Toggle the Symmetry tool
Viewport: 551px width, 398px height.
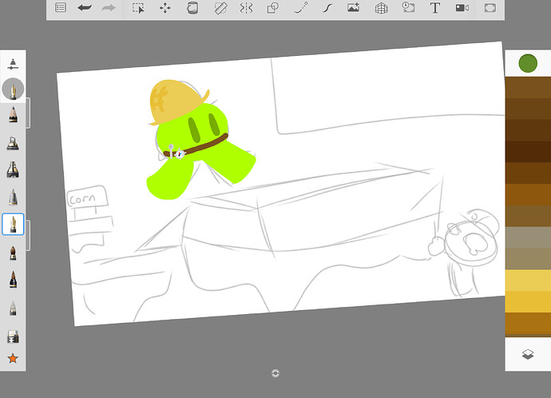tap(246, 8)
